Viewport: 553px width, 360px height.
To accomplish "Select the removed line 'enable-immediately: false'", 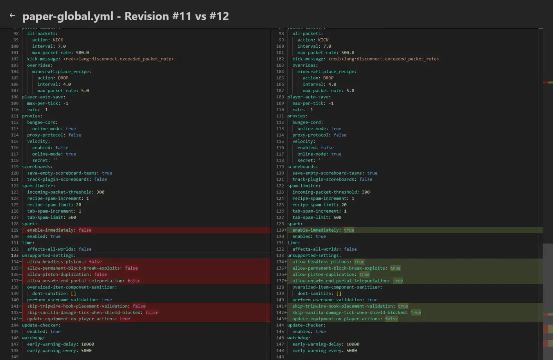I will click(59, 230).
